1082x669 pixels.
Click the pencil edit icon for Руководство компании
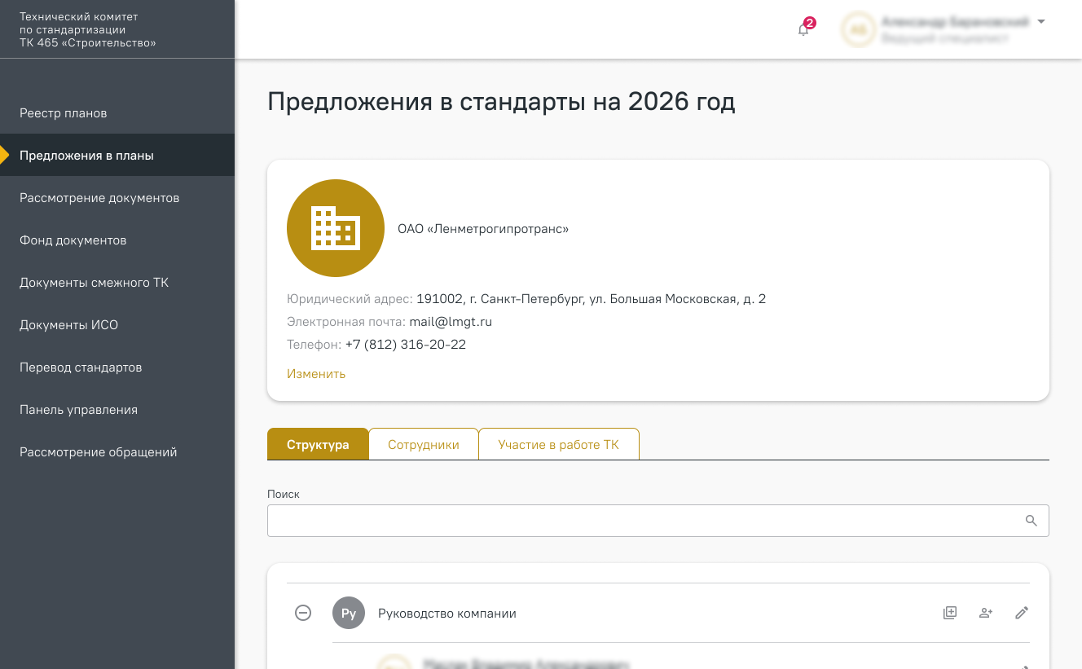pyautogui.click(x=1022, y=613)
